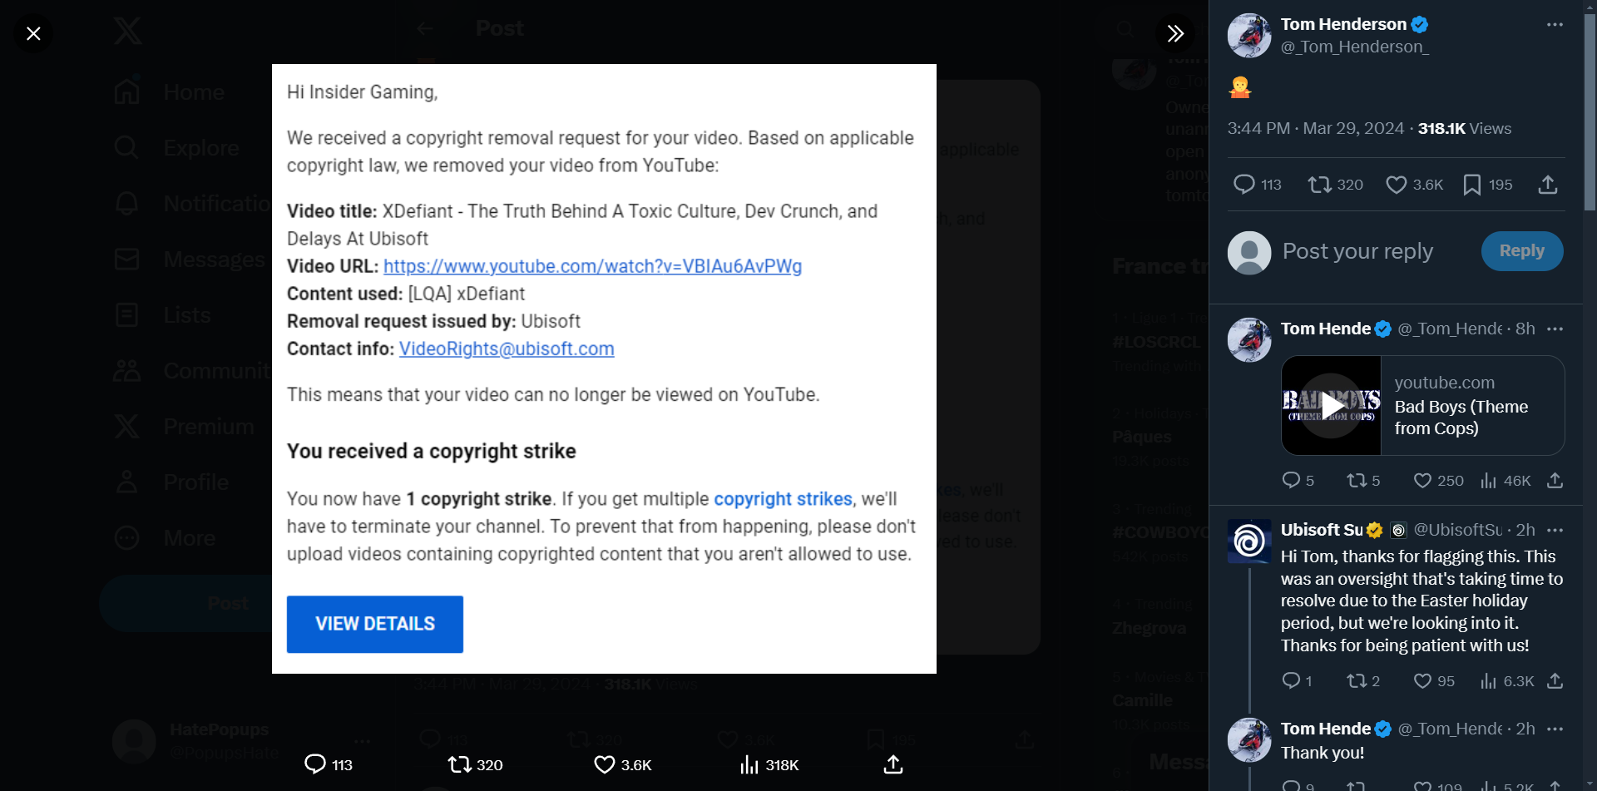1597x791 pixels.
Task: Open Lists in background navigation
Action: (x=164, y=315)
